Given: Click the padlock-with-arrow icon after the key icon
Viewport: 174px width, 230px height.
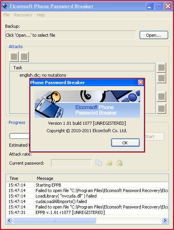Looking at the screenshot, I should 119,163.
